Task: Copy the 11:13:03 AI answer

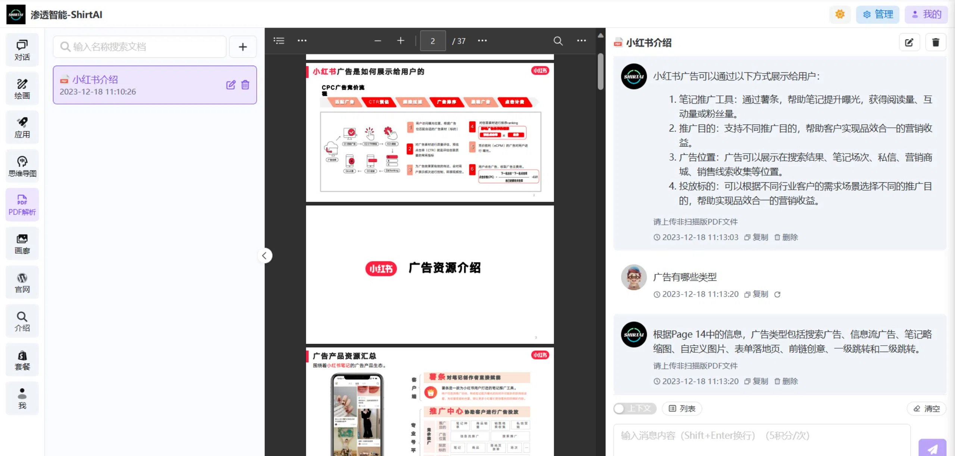Action: tap(756, 237)
